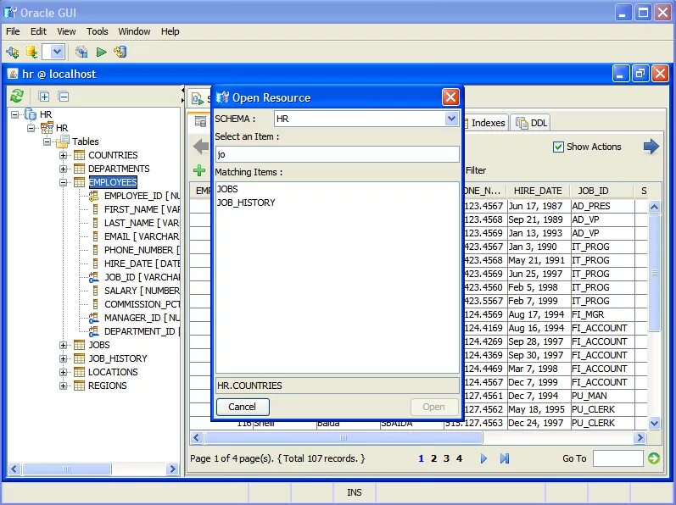This screenshot has height=505, width=676.
Task: Expand the DEPARTMENTS table node
Action: (x=64, y=169)
